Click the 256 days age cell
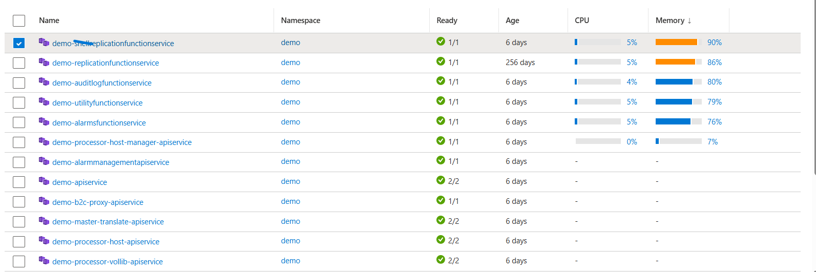The image size is (816, 272). (520, 62)
